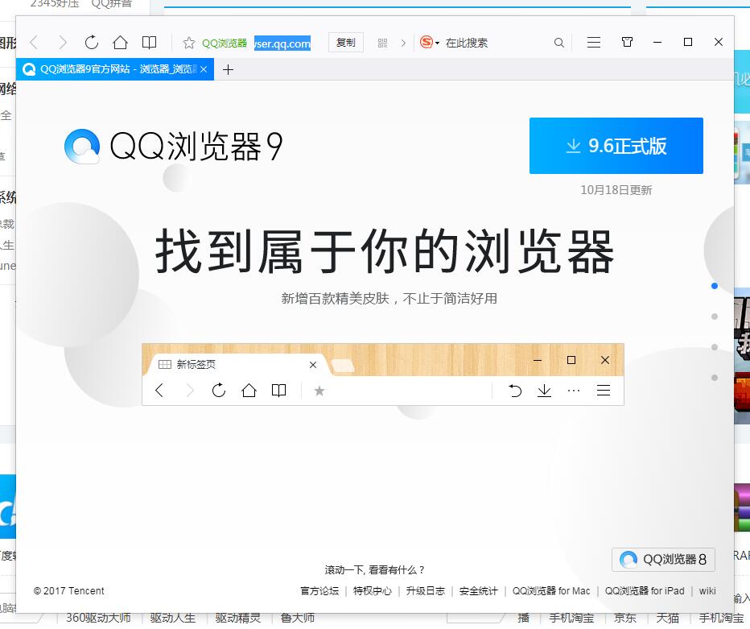Click the magnifier search icon
The height and width of the screenshot is (629, 750).
click(558, 43)
